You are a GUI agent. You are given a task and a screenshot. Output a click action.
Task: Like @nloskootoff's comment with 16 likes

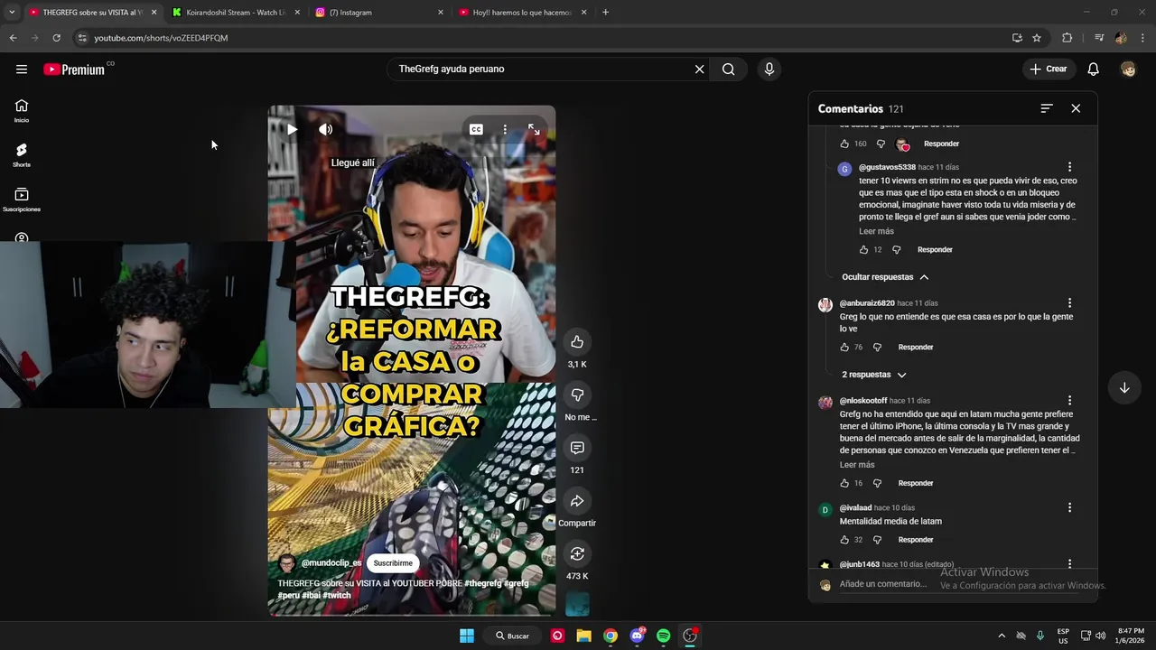pyautogui.click(x=844, y=484)
